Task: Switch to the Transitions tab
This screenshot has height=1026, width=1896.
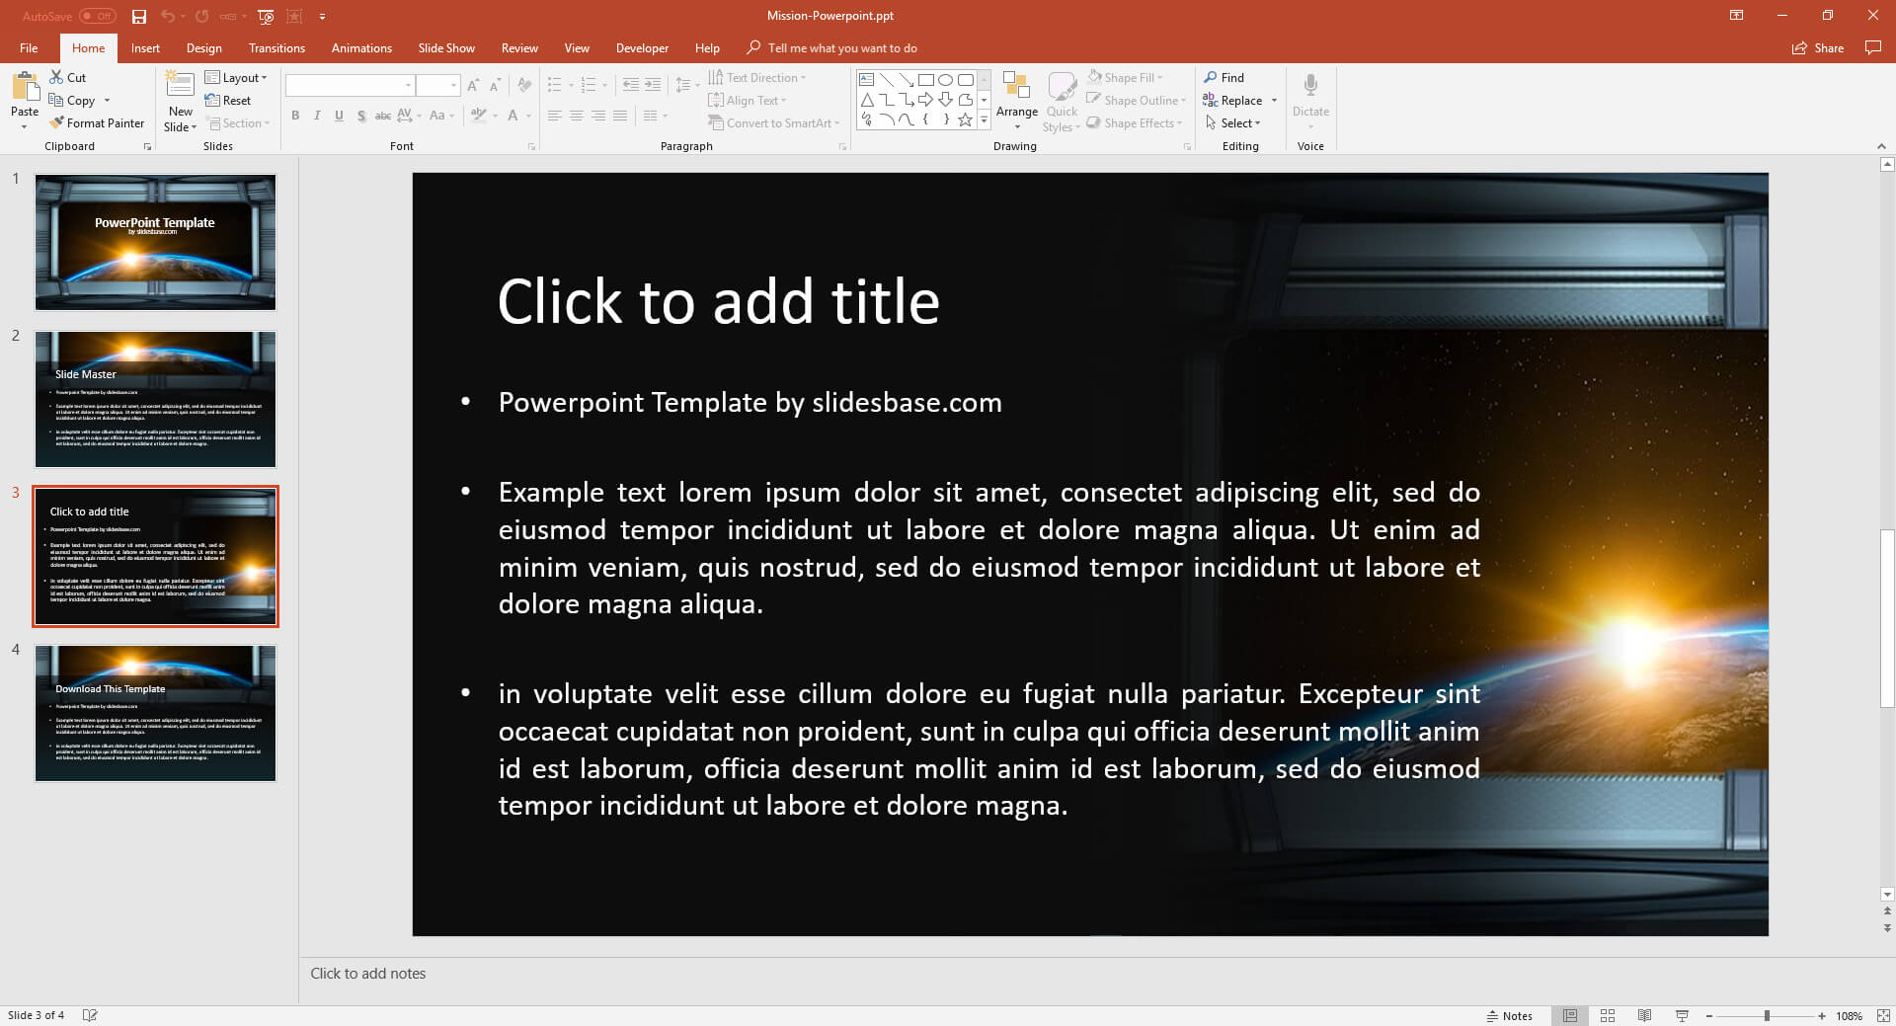Action: pos(276,47)
